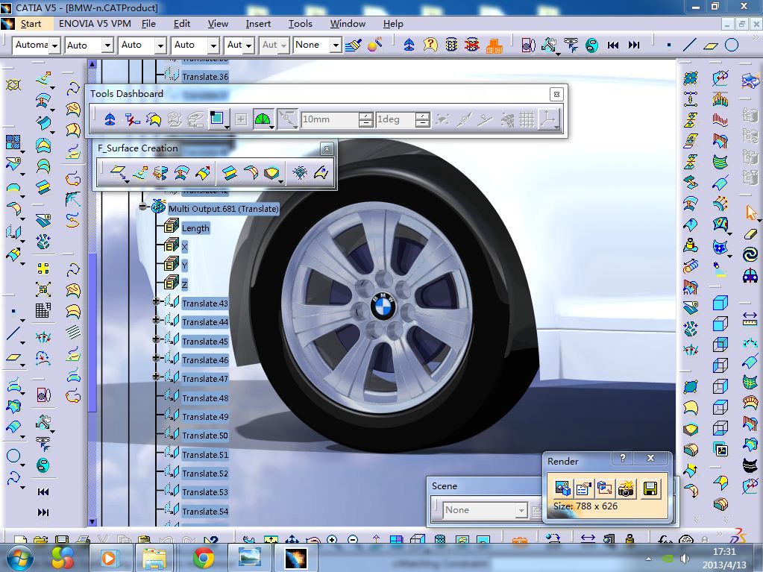Expand the Translate.45 tree node
Viewport: 763px width, 572px height.
click(156, 339)
